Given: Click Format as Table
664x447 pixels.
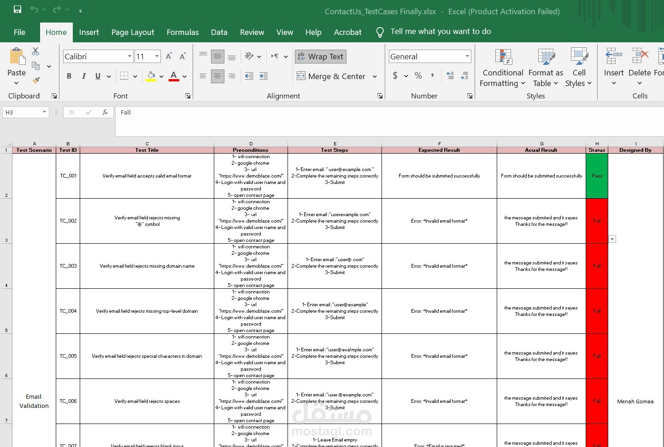Looking at the screenshot, I should (546, 68).
